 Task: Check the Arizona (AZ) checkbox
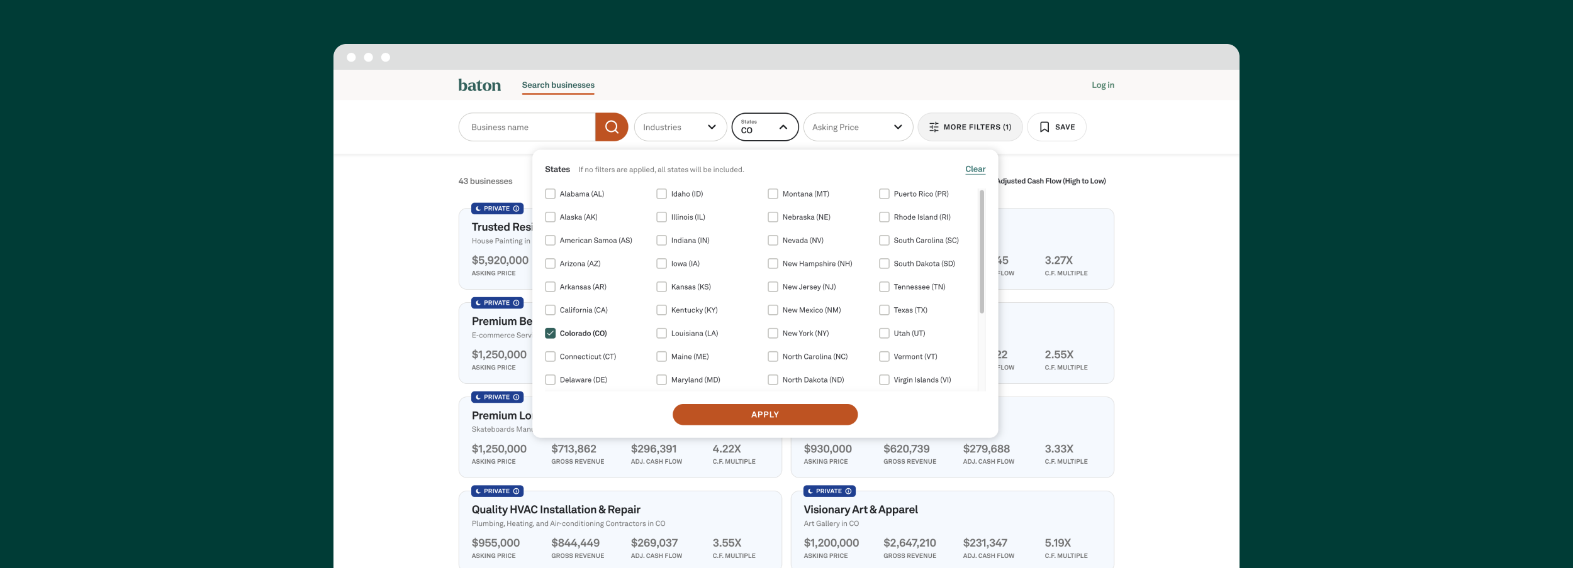551,264
